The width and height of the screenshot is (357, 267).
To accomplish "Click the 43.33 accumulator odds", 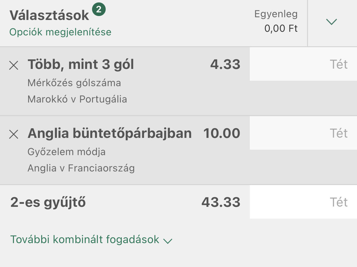I will pos(221,202).
